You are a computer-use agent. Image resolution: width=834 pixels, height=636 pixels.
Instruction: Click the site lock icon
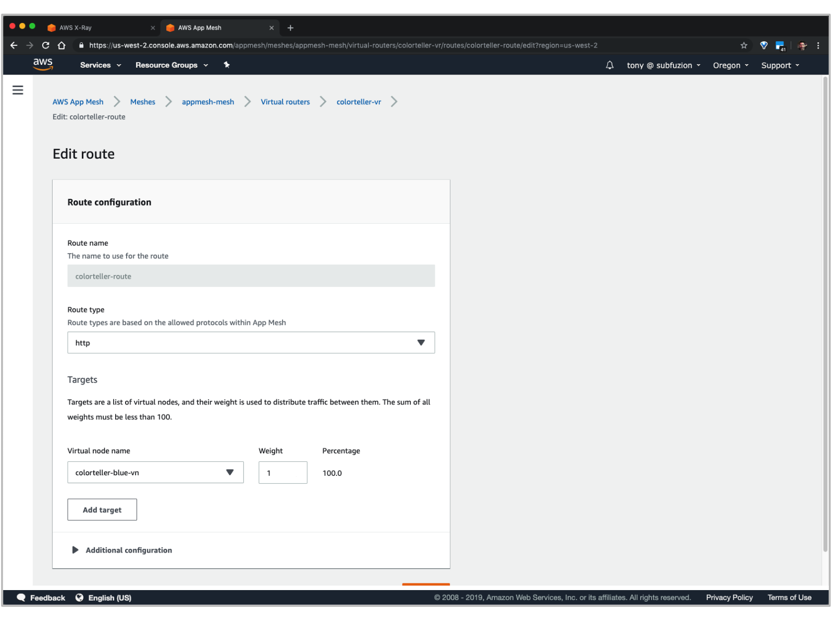click(81, 45)
